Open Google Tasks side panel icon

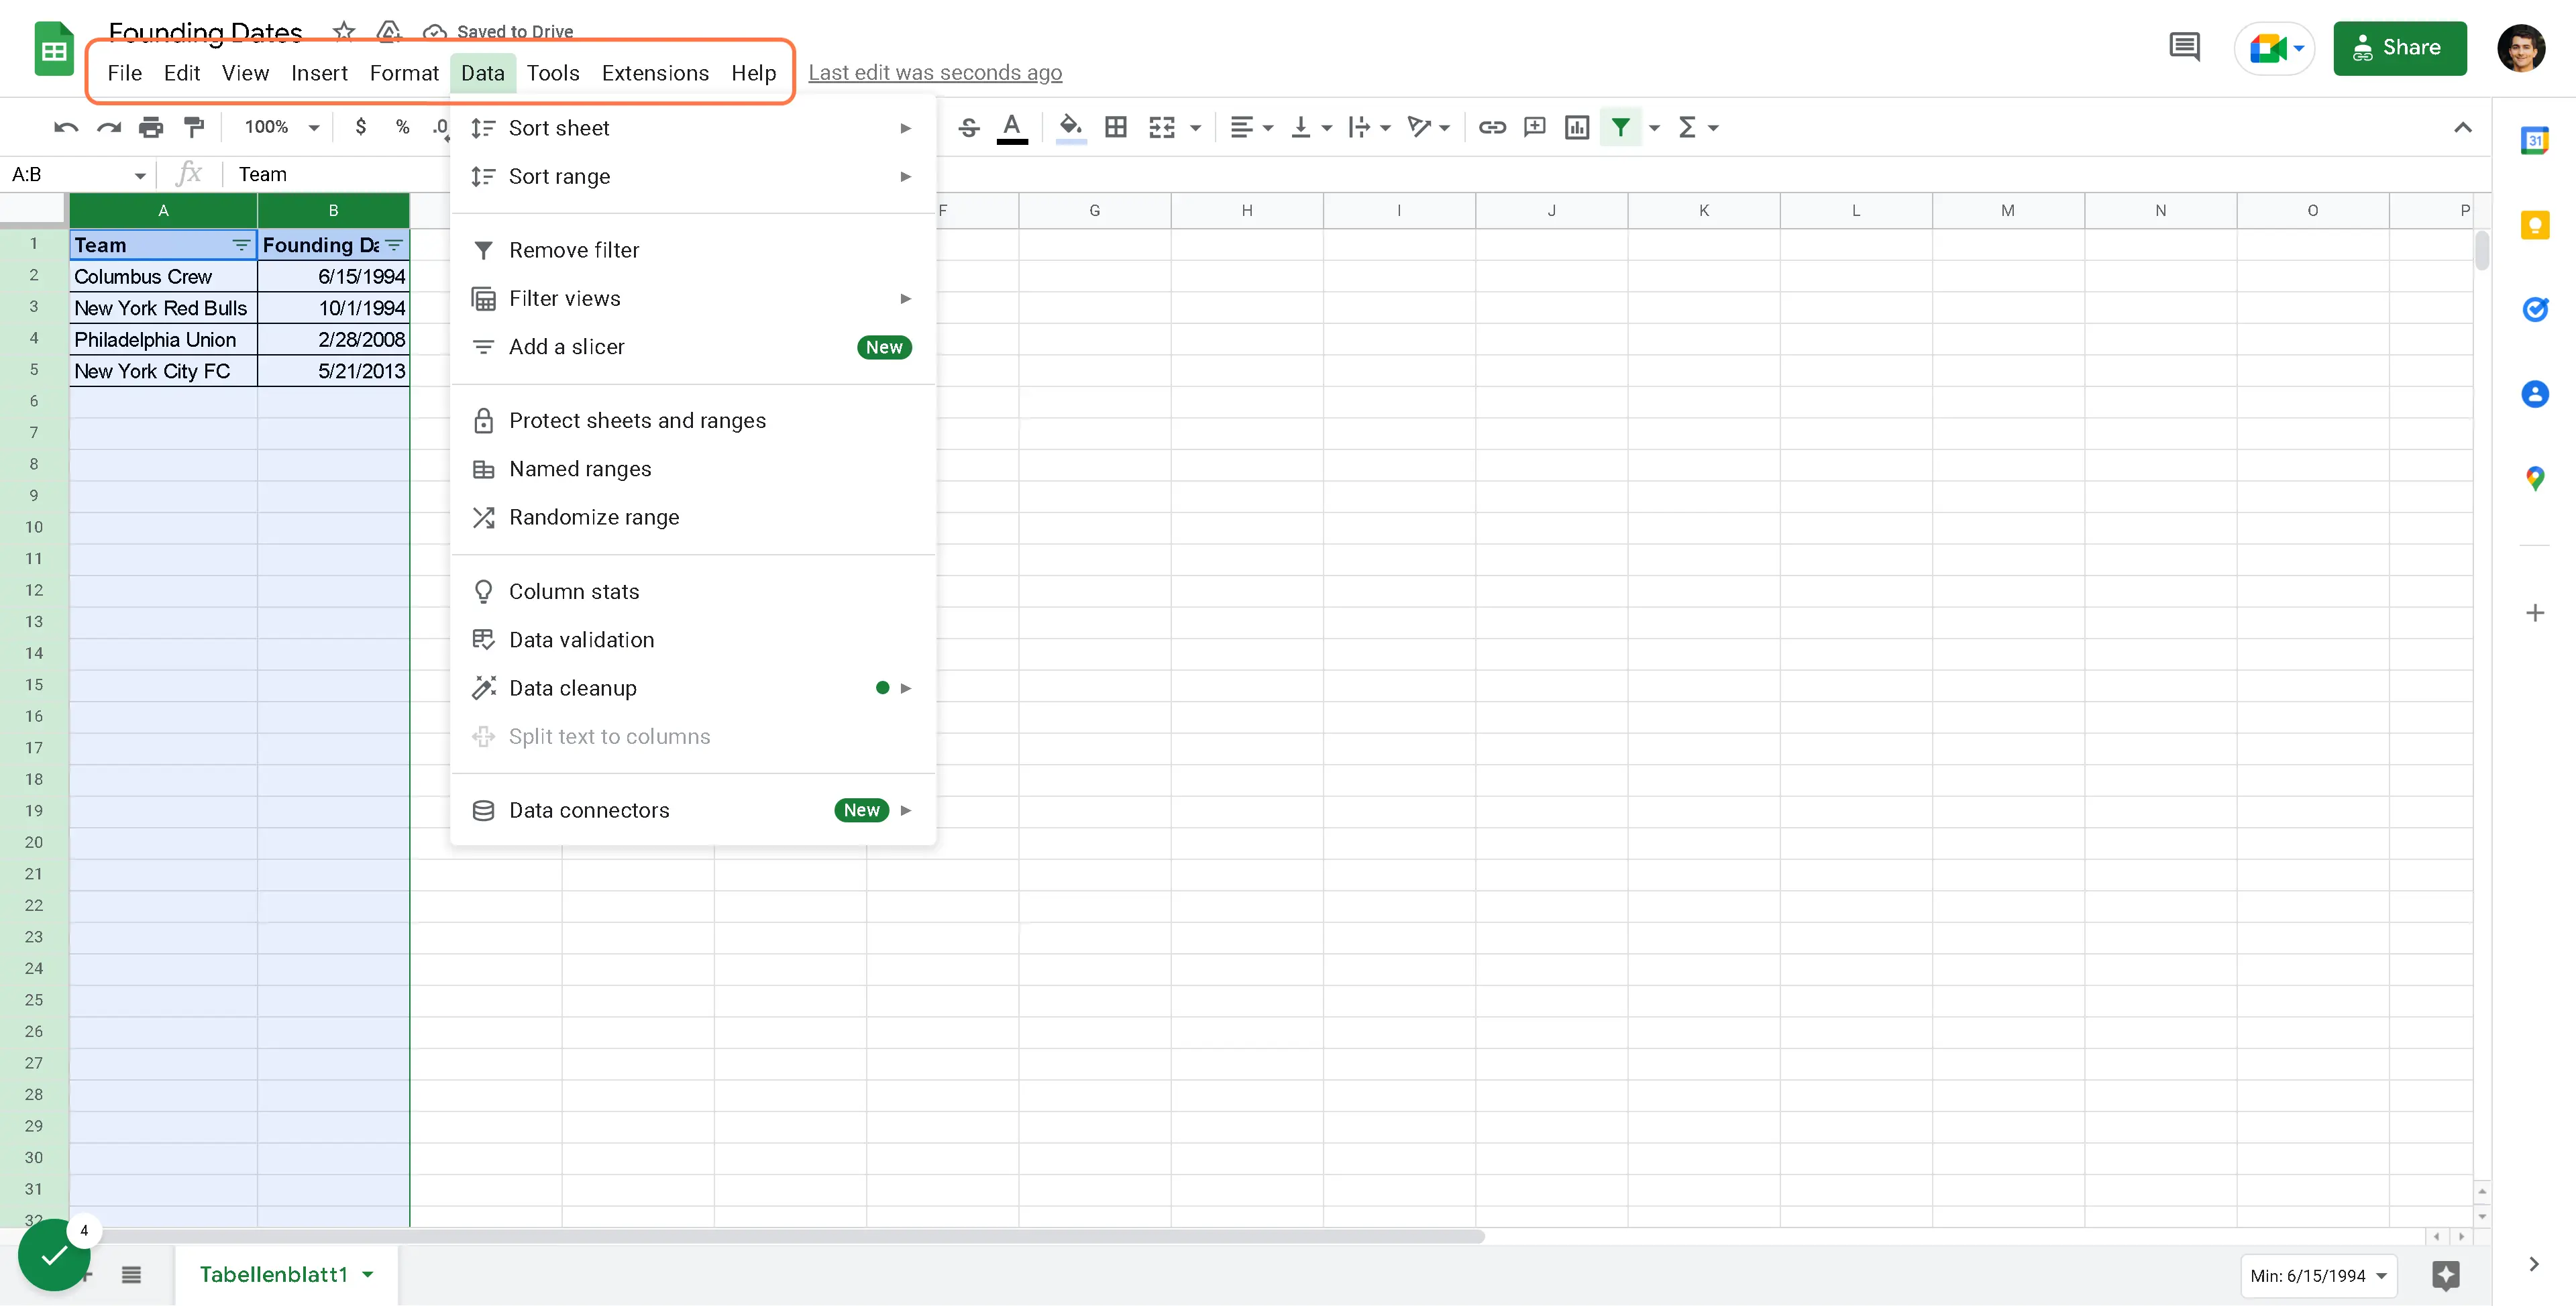tap(2535, 309)
